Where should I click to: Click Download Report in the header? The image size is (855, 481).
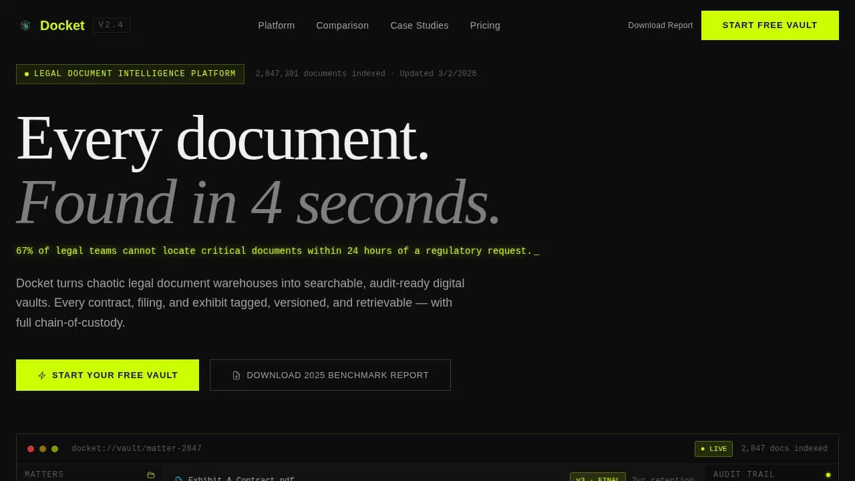(661, 25)
